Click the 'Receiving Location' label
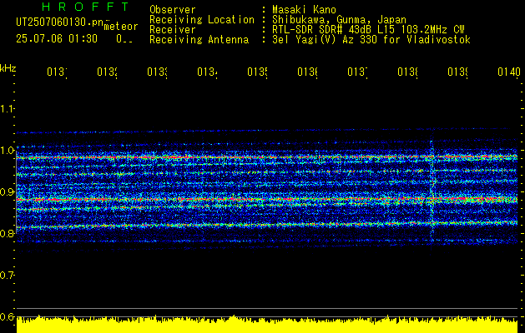Viewport: 525px width, 333px height. (202, 20)
